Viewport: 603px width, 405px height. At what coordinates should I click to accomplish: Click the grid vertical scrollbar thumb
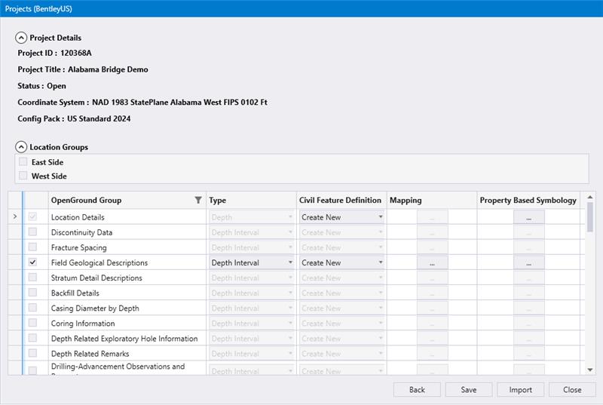pos(590,217)
